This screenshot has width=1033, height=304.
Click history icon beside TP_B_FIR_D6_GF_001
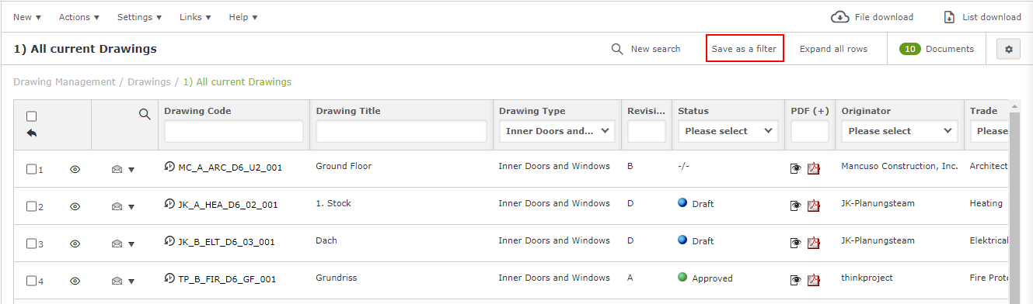tap(169, 278)
